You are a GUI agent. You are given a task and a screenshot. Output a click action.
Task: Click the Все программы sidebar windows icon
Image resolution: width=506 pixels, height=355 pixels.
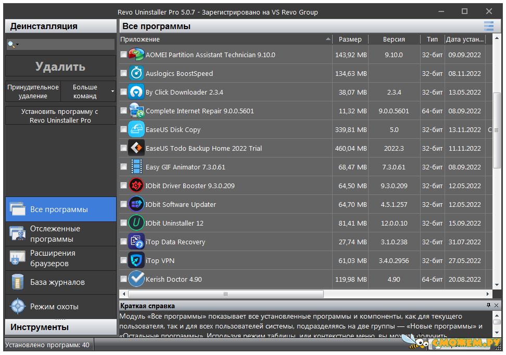(x=17, y=209)
